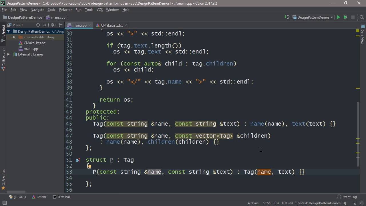Open the Code menu

[51, 10]
